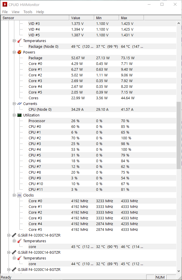Collapse the first G.Skill F4-3200C14-8GTZR node
The height and width of the screenshot is (280, 182).
[x=9, y=235]
